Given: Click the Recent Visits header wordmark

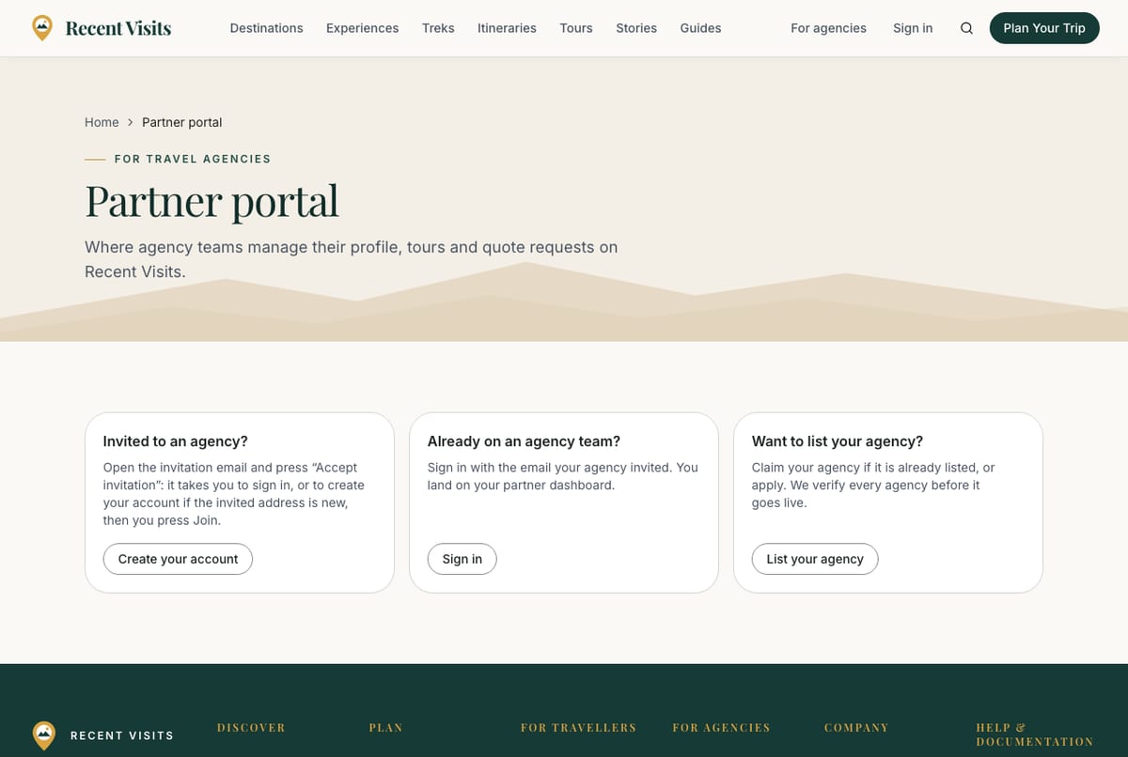Looking at the screenshot, I should [118, 28].
